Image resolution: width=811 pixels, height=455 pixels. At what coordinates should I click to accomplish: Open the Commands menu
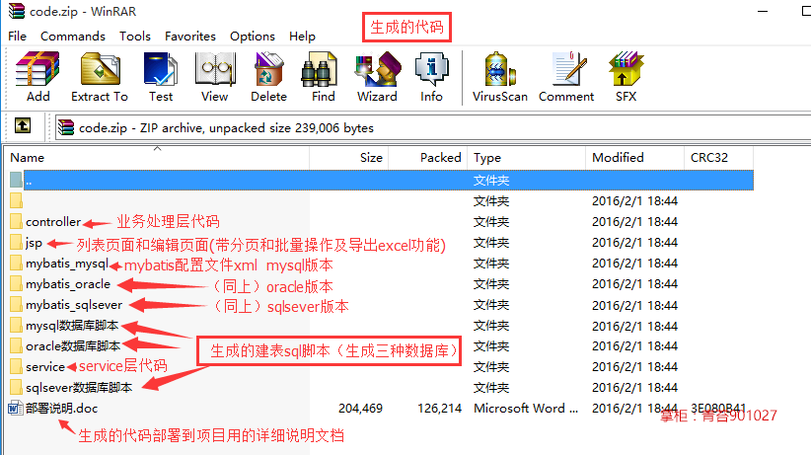pos(73,37)
